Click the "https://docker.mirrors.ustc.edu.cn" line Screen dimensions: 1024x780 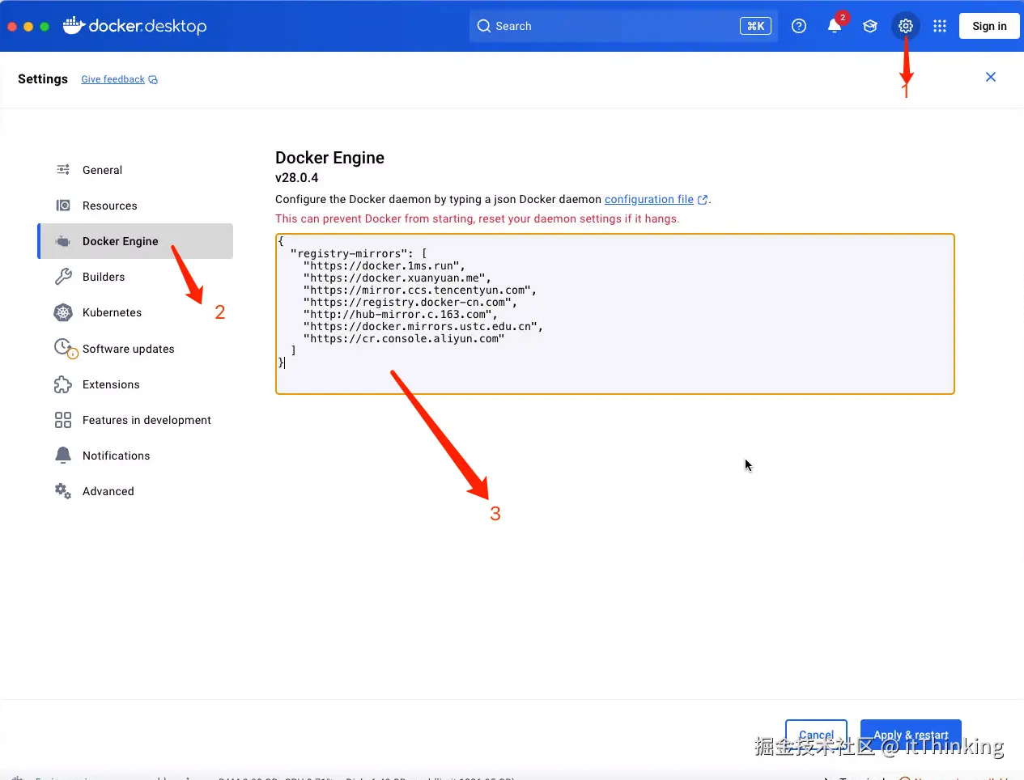[x=423, y=326]
